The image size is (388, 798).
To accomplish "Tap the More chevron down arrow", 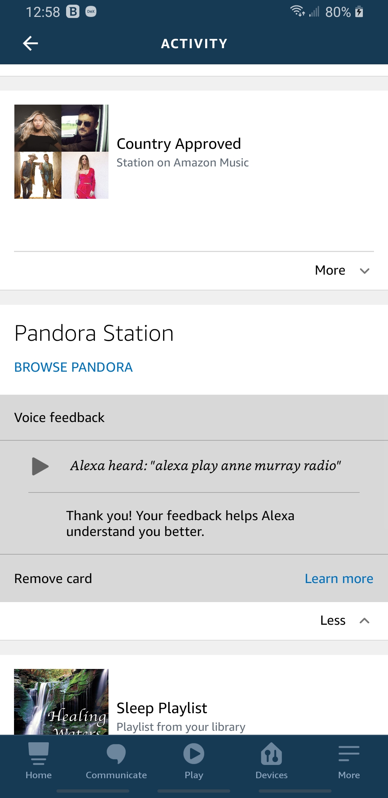I will tap(365, 271).
